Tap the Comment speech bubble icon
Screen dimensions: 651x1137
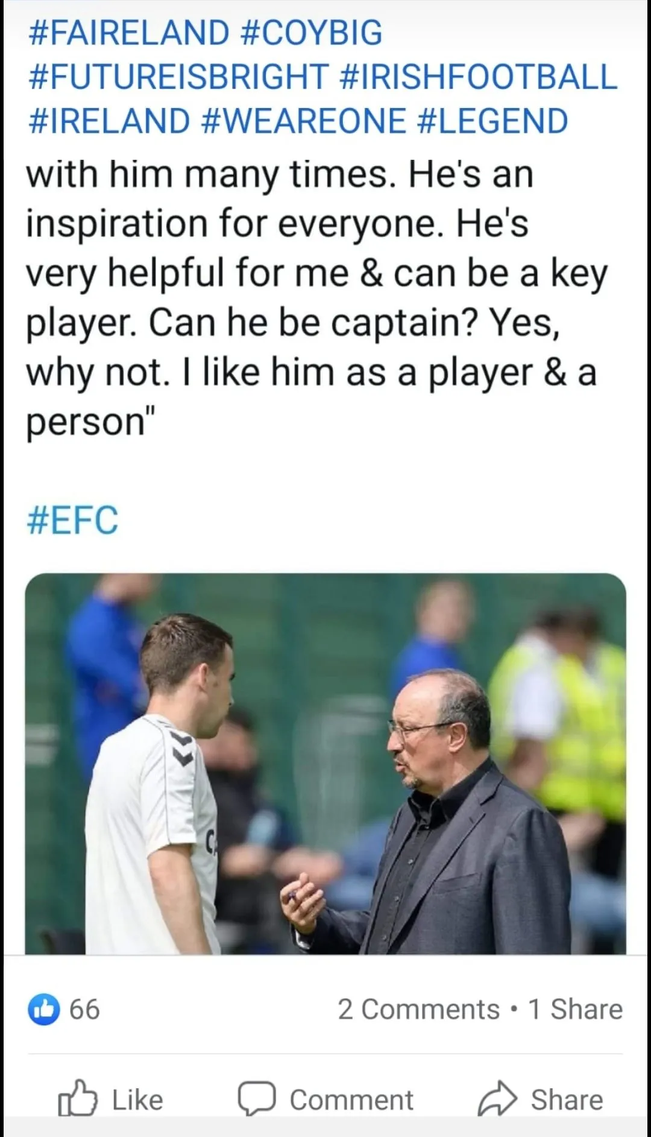(x=257, y=1099)
